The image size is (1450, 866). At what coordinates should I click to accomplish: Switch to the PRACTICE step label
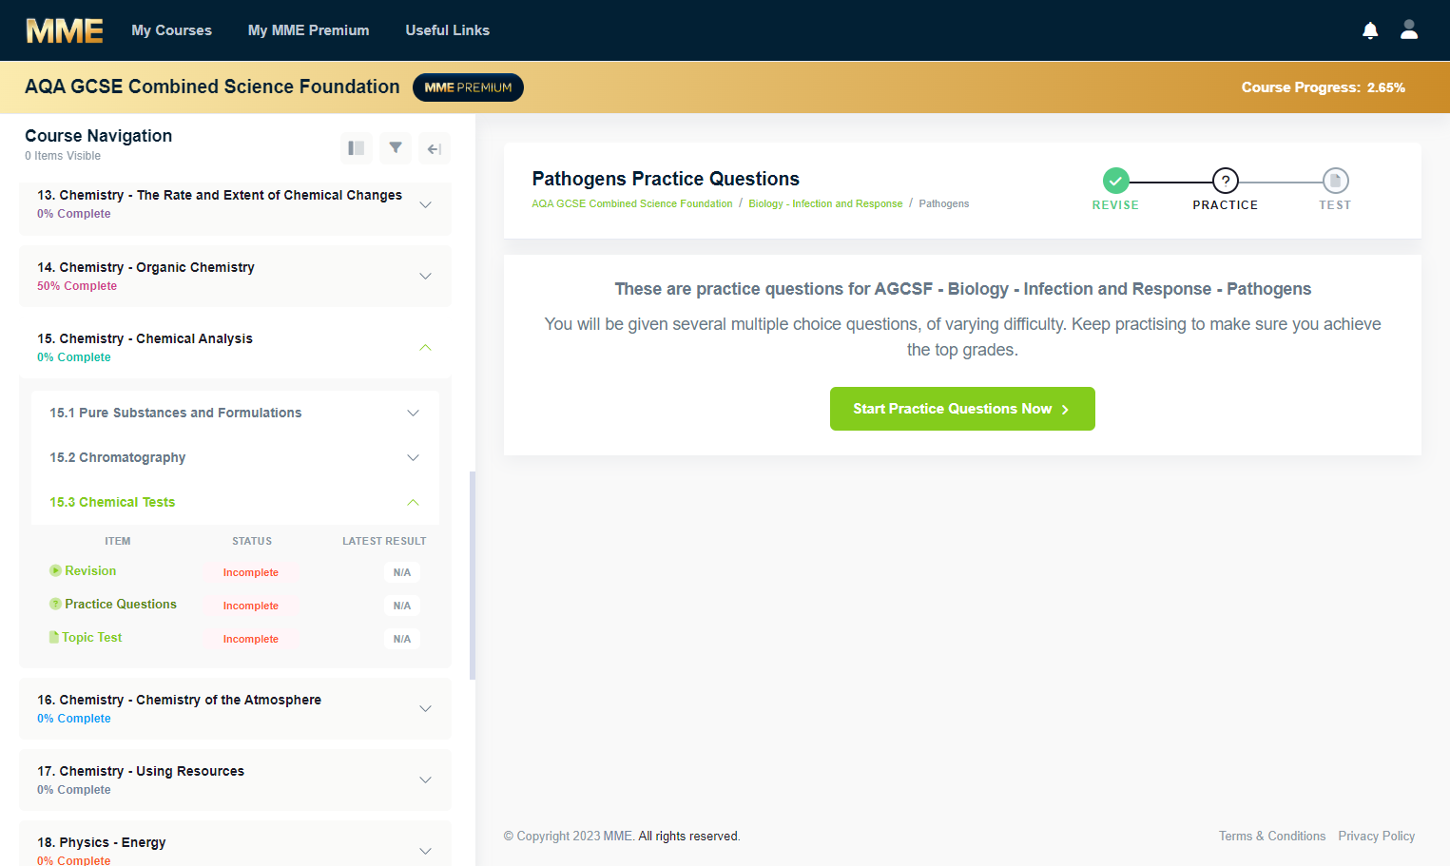click(x=1226, y=205)
